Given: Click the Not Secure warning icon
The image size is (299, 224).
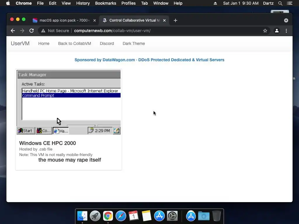Looking at the screenshot, I should 43,31.
